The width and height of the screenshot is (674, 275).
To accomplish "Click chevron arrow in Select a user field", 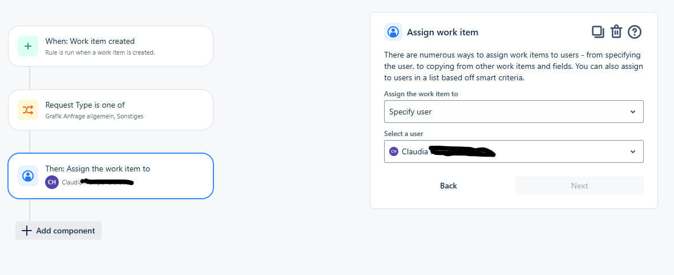I will click(x=633, y=151).
